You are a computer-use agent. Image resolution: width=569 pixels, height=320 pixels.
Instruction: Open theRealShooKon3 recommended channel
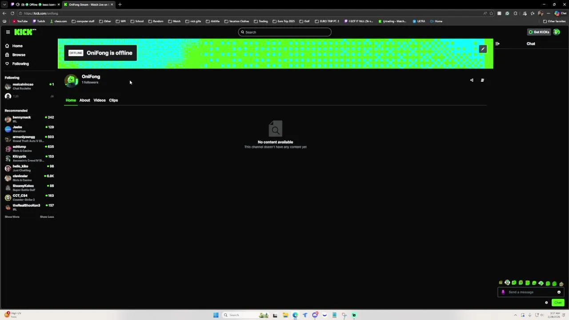point(29,207)
